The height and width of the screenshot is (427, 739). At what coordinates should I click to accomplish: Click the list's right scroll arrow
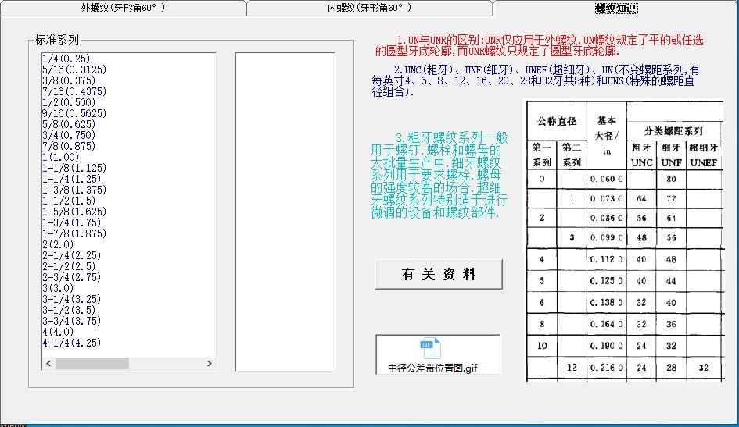pyautogui.click(x=210, y=364)
